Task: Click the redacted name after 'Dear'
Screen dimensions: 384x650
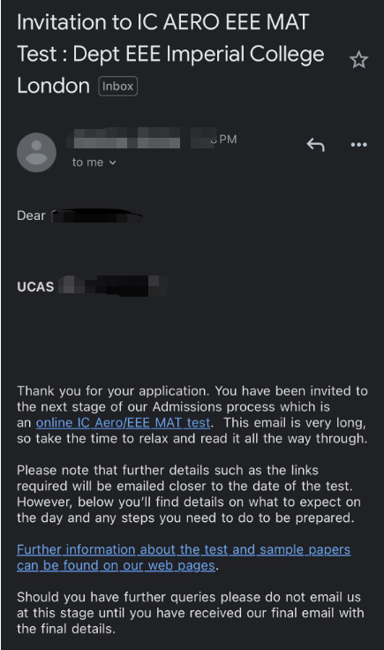Action: (96, 216)
